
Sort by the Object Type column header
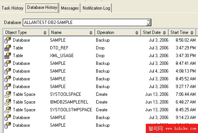coord(26,32)
